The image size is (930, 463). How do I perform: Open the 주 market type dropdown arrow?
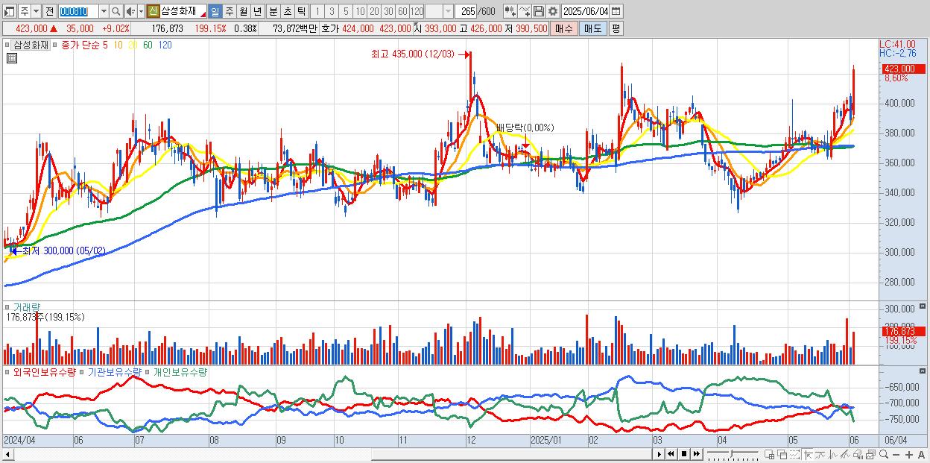click(36, 12)
